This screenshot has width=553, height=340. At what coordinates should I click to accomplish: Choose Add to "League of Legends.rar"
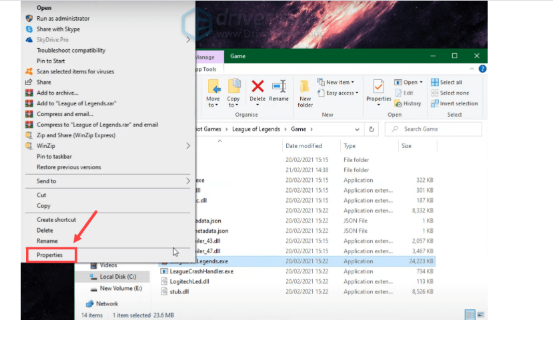pyautogui.click(x=77, y=103)
